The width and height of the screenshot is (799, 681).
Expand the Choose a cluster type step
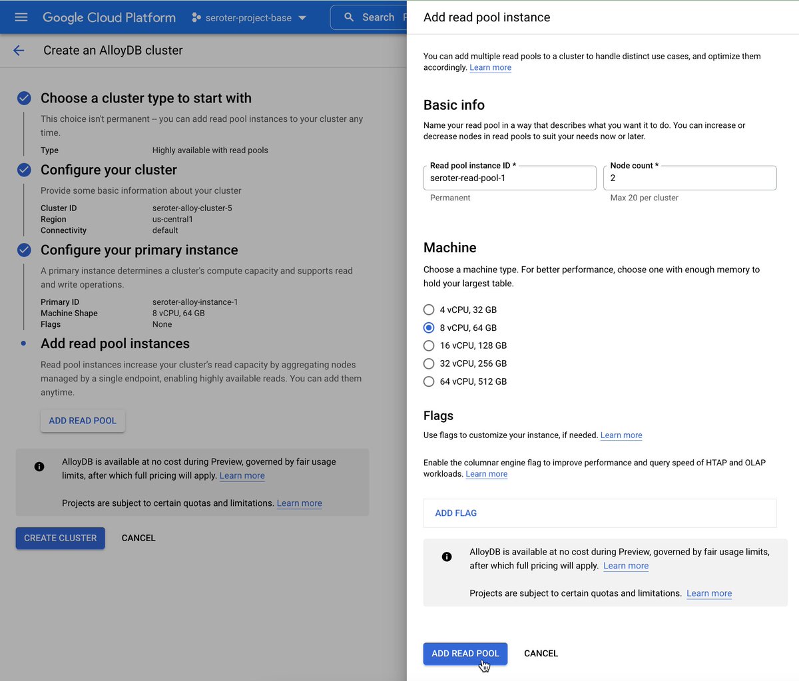(x=146, y=99)
